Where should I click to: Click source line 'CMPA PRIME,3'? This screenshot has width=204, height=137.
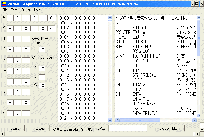point(145,113)
